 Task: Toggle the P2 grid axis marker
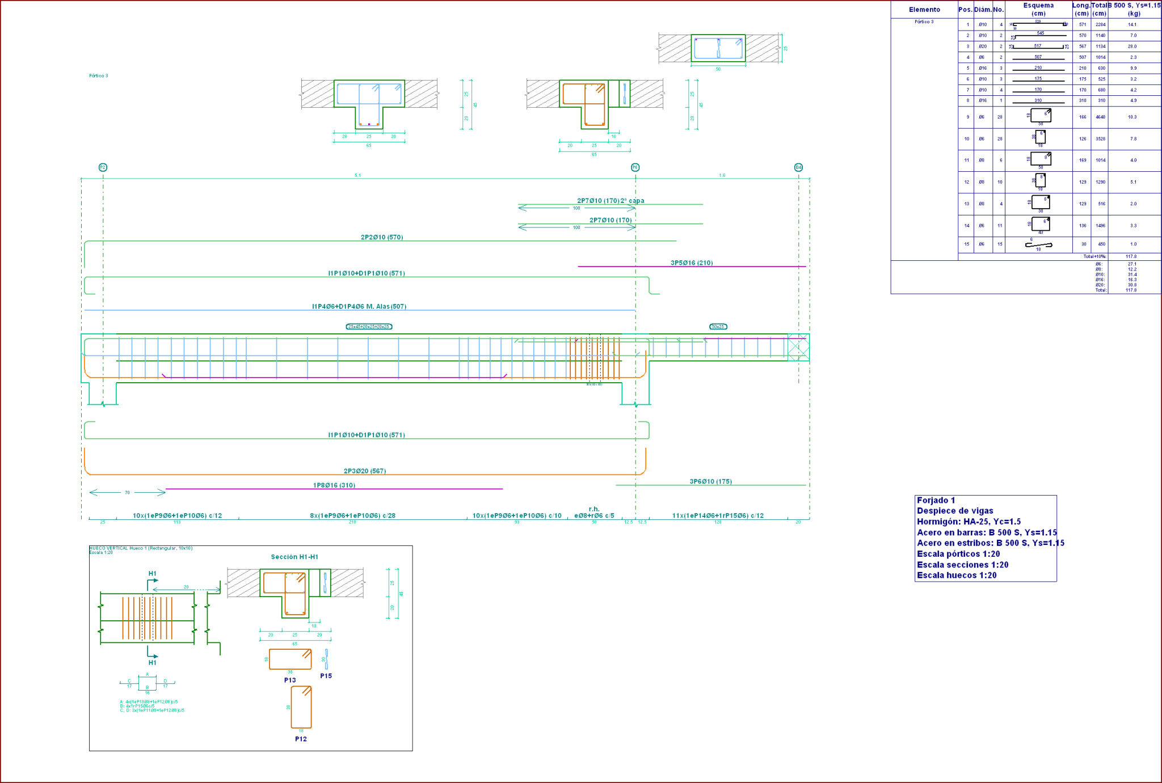(102, 166)
